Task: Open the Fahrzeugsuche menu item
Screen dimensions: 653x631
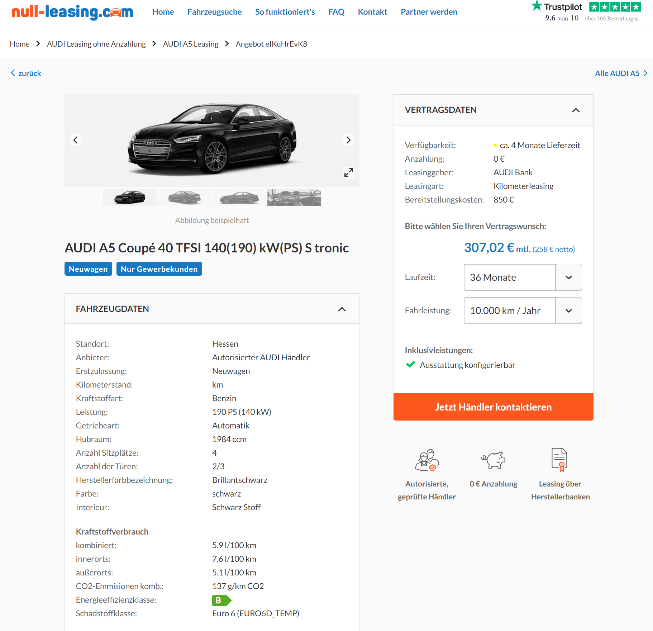Action: (214, 12)
